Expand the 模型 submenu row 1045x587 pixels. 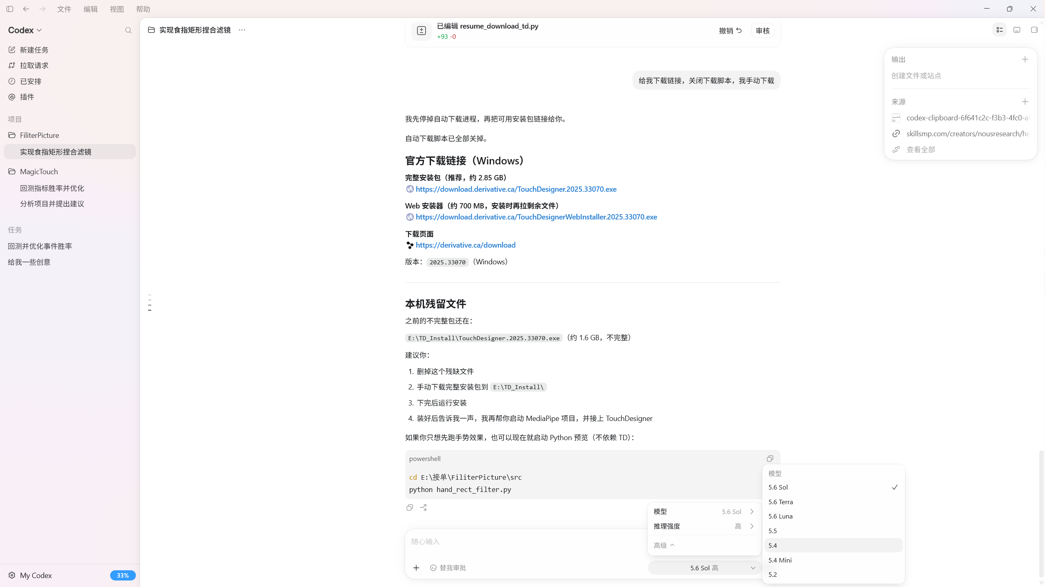click(704, 512)
